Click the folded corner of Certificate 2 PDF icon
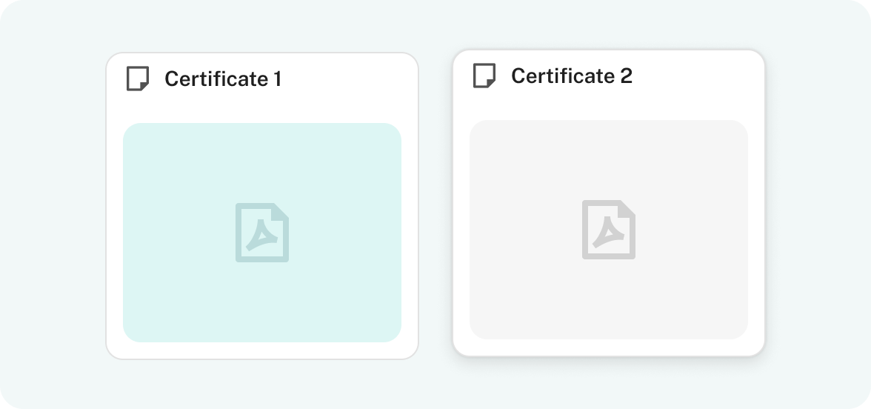Screen dimensions: 871x409 click(627, 208)
